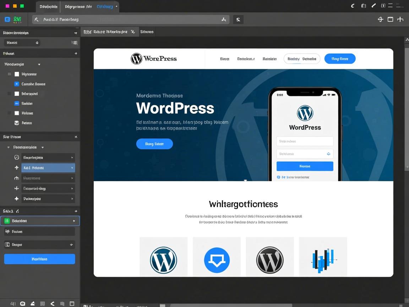Switch to the blue-text tab in title bar
The image size is (409, 307).
[105, 6]
